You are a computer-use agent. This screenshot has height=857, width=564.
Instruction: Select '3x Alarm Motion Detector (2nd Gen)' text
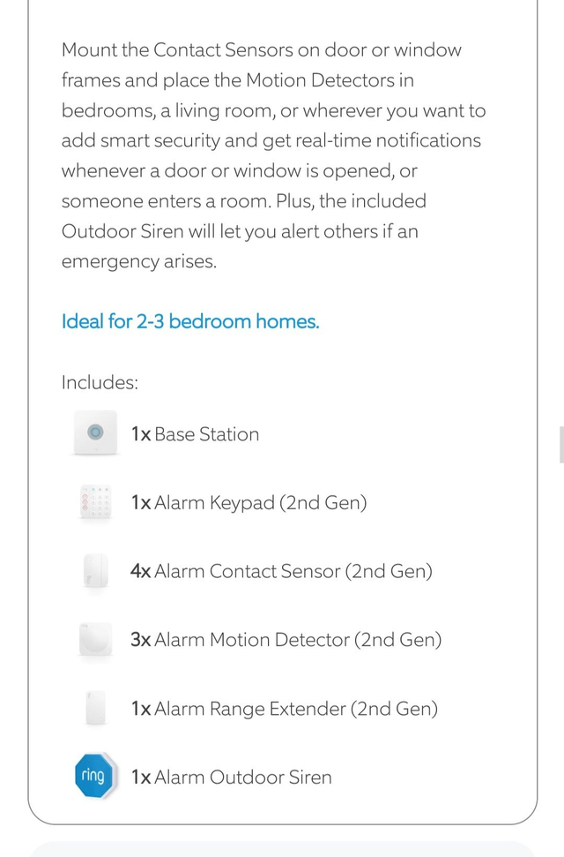coord(286,640)
